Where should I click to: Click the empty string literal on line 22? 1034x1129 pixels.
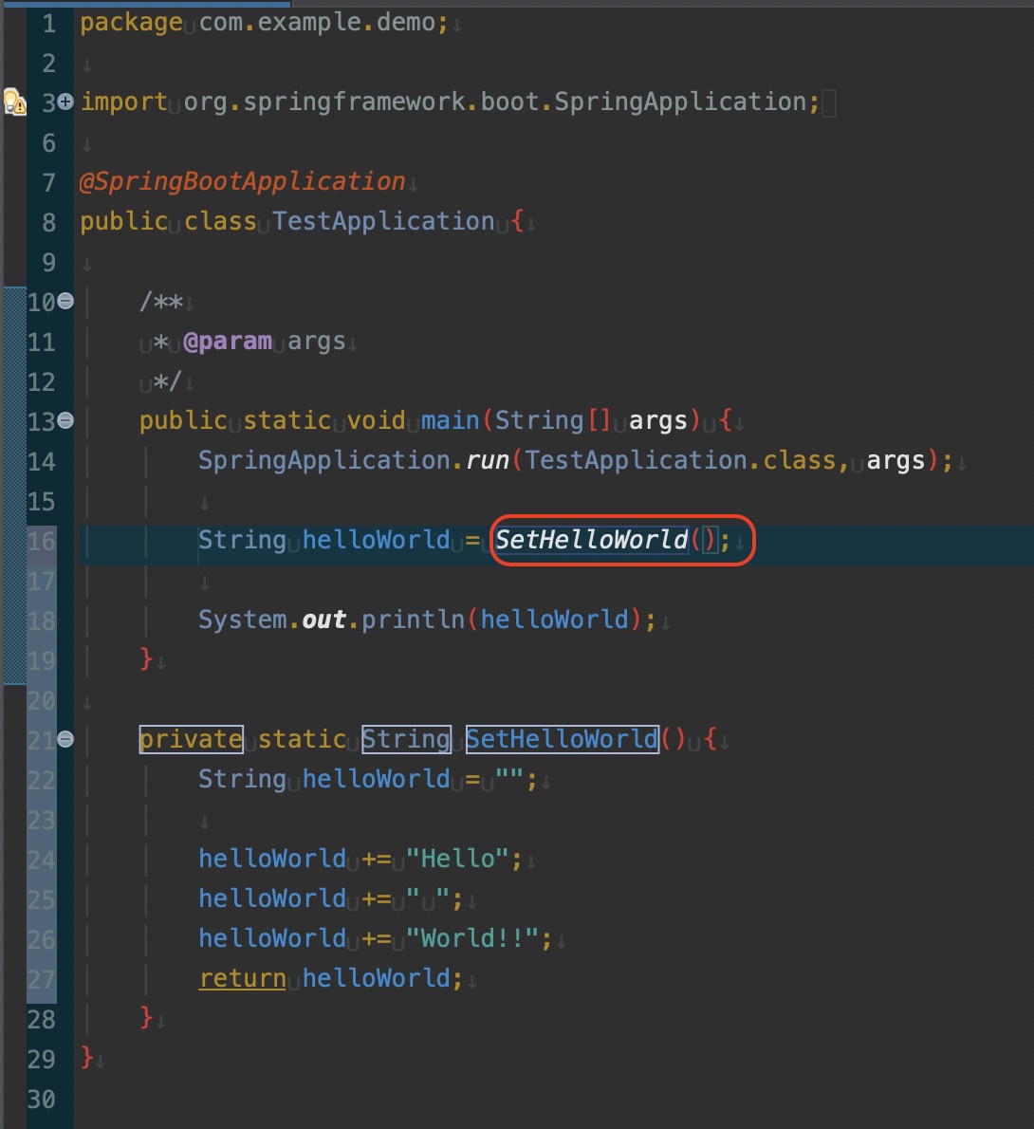click(509, 779)
